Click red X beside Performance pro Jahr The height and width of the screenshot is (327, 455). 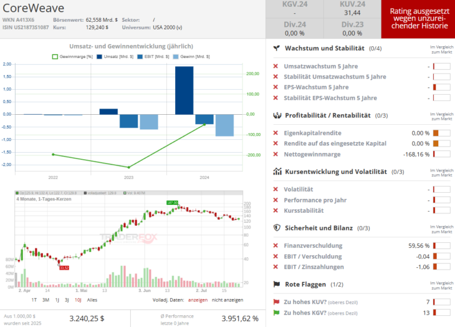[x=275, y=200]
